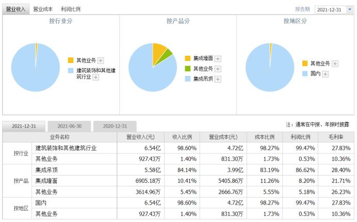Expand the 集成墙面 legend plus icon

(218, 58)
